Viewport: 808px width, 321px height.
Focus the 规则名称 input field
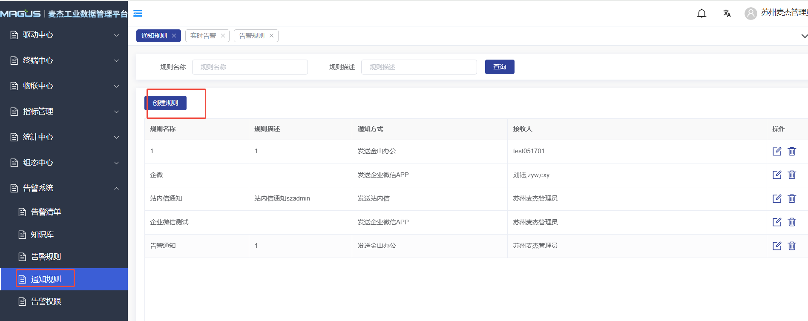(x=250, y=67)
